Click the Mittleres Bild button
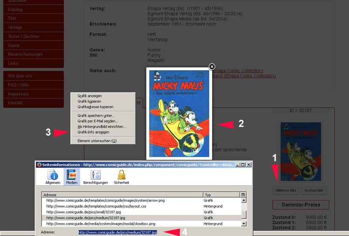The height and width of the screenshot is (236, 349). point(286,190)
